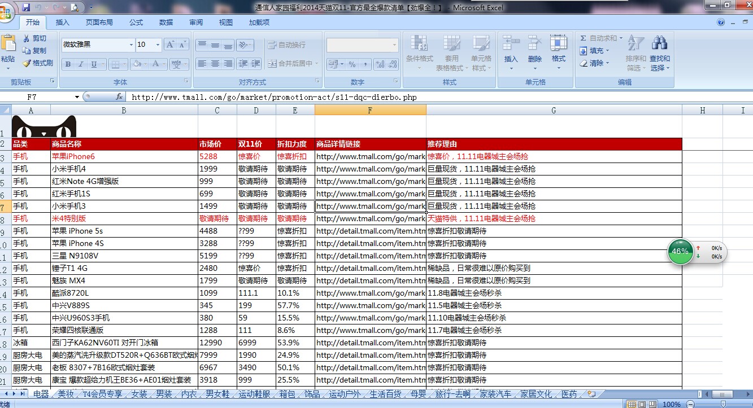Open Excel Help question mark
The height and width of the screenshot is (408, 753).
click(720, 23)
